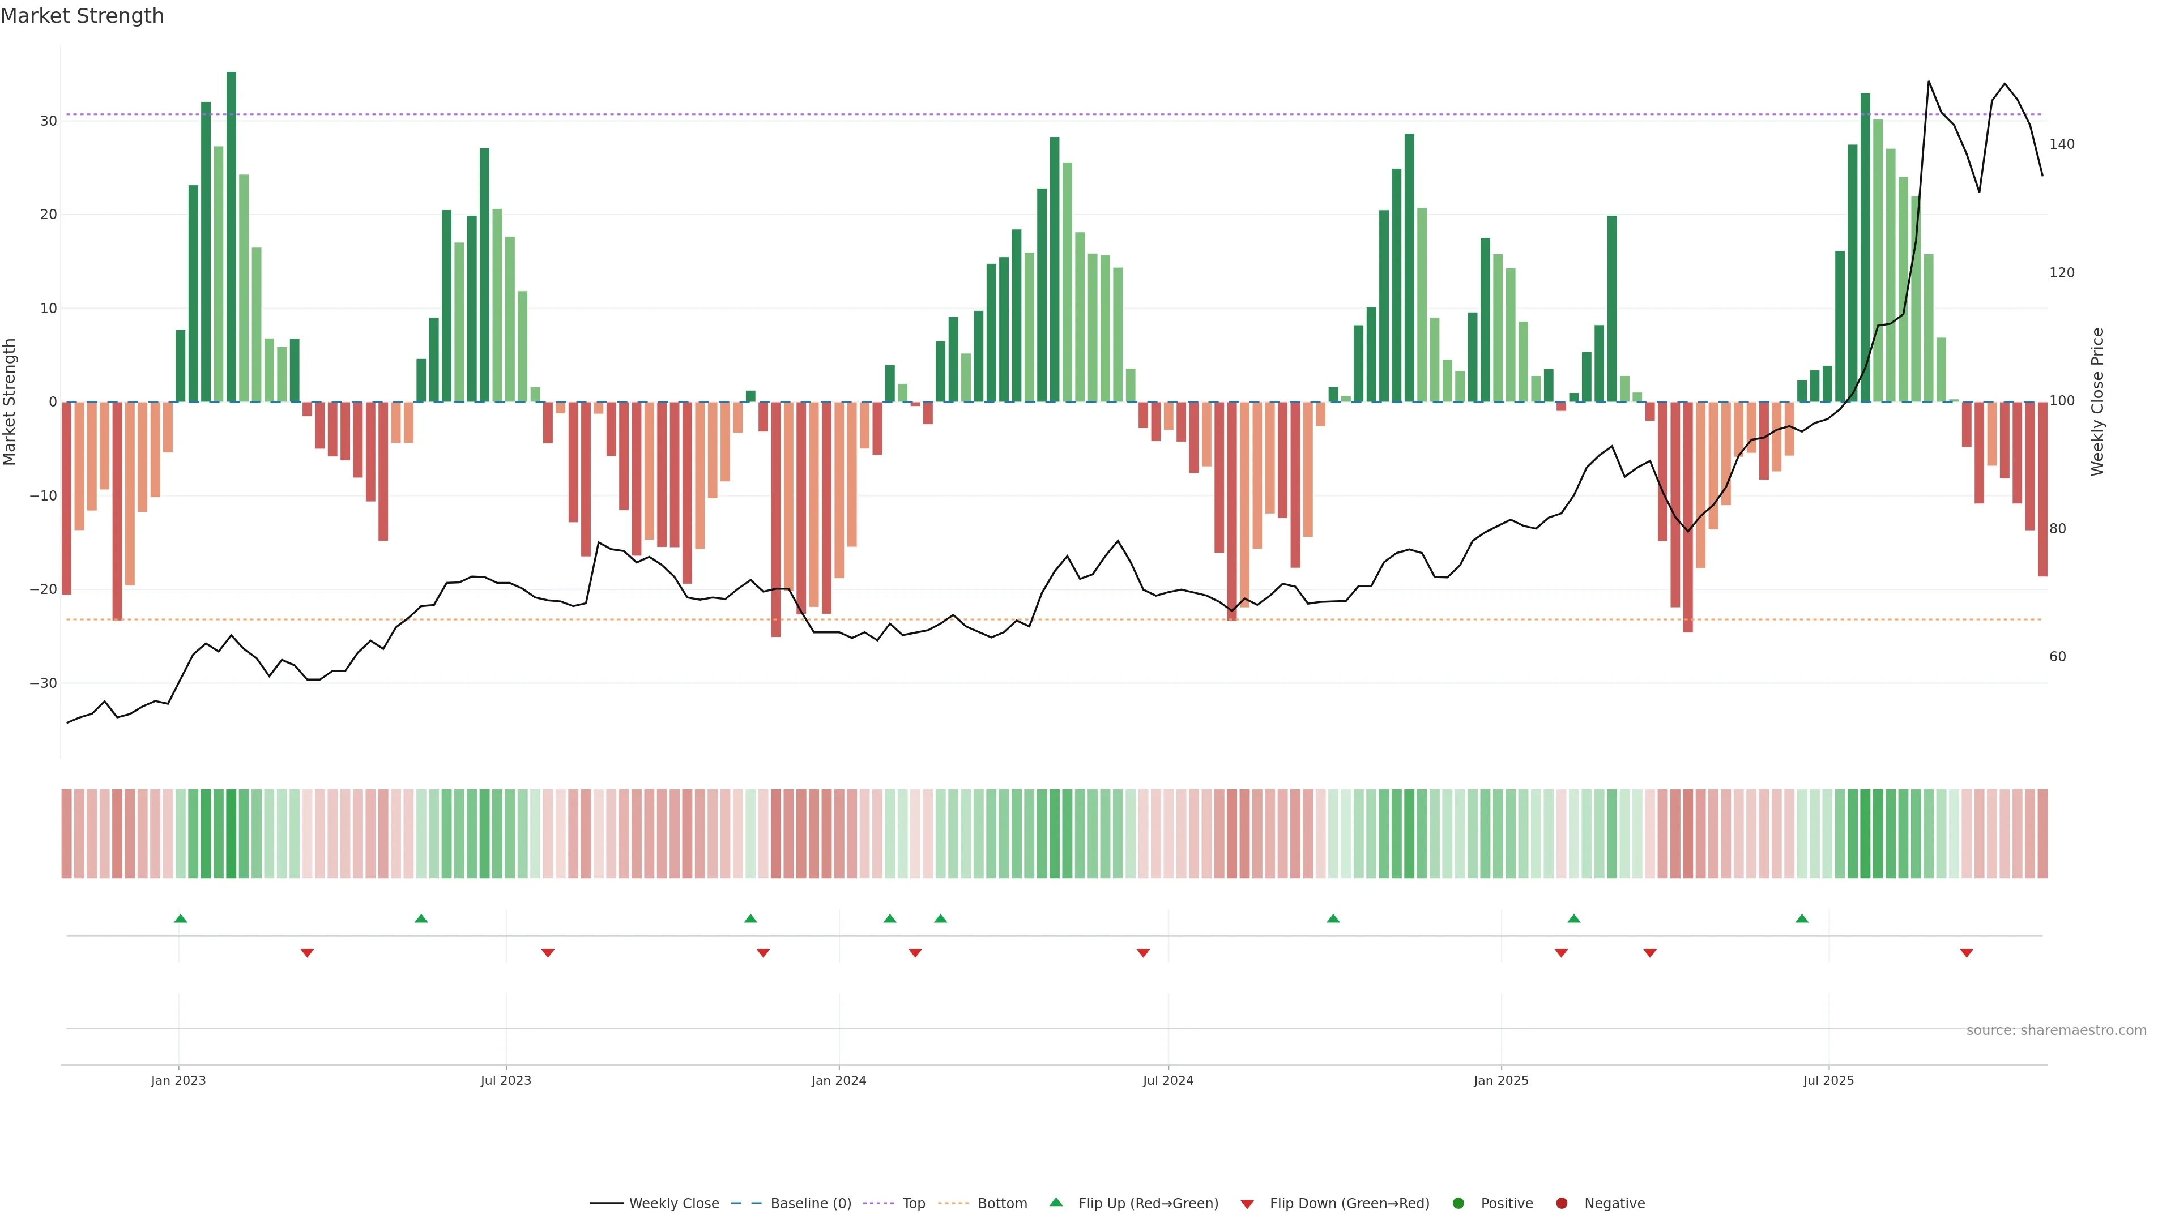Screen dimensions: 2175x1223
Task: Click the green Positive circle in legend
Action: click(x=1458, y=1204)
